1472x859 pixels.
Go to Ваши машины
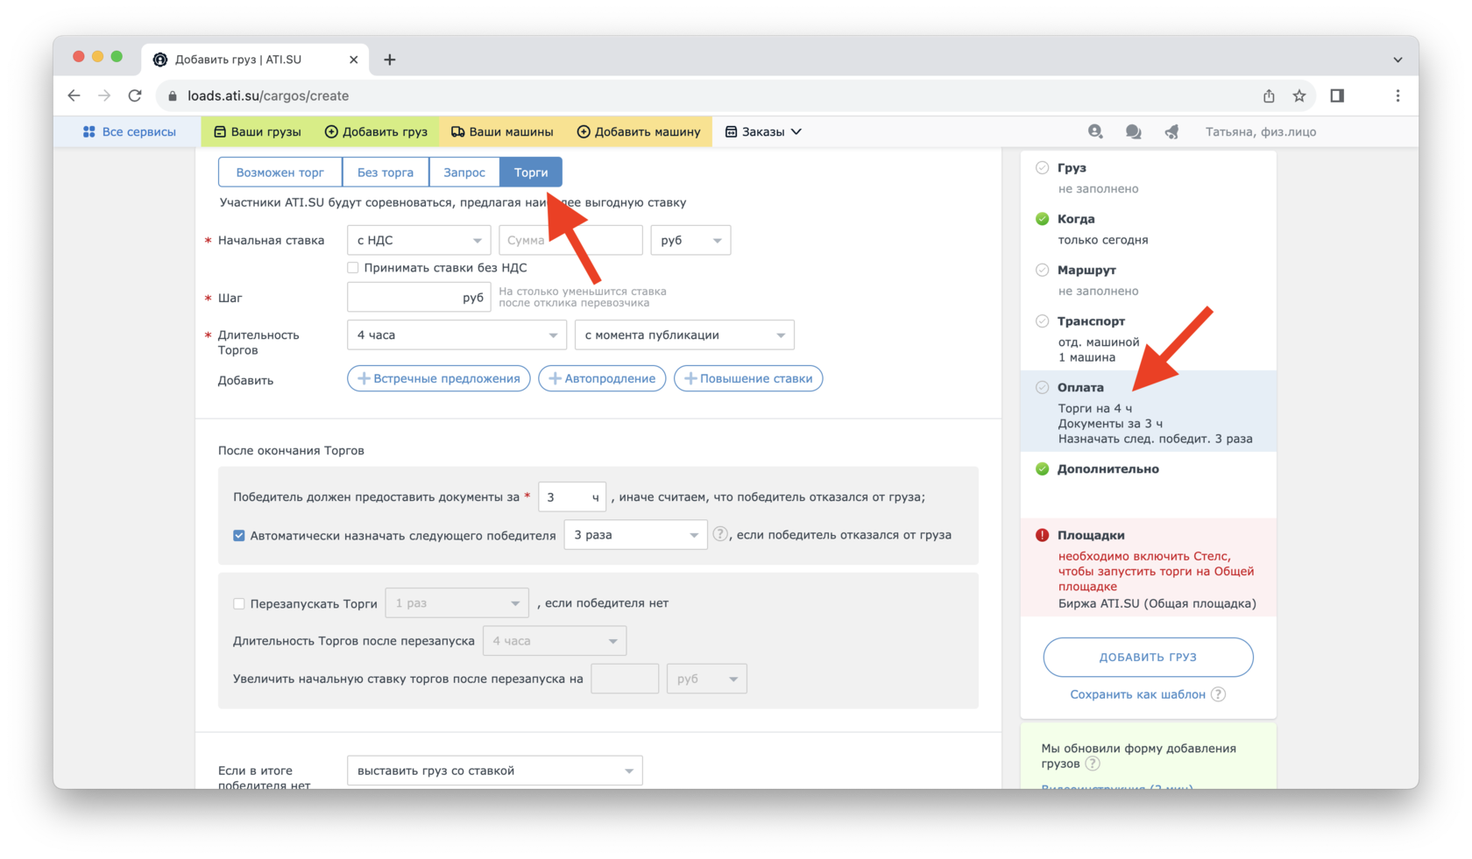coord(502,131)
